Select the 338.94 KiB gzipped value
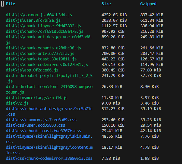The height and width of the screenshot is (164, 182). point(152,26)
